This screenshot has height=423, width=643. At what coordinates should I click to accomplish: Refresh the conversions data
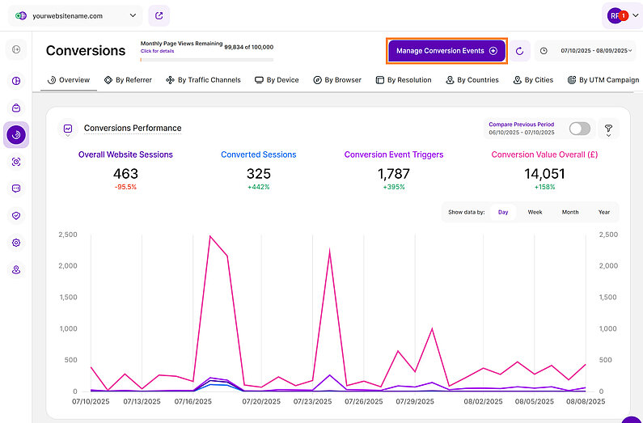519,51
